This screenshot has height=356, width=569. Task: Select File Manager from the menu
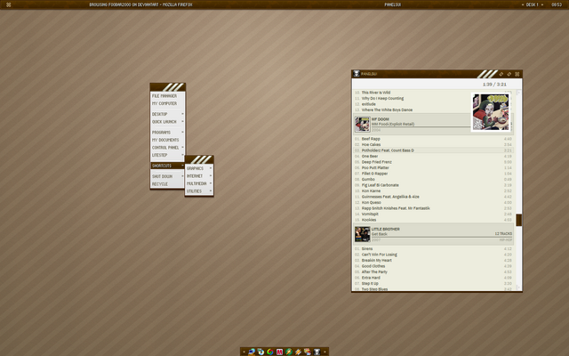click(164, 95)
